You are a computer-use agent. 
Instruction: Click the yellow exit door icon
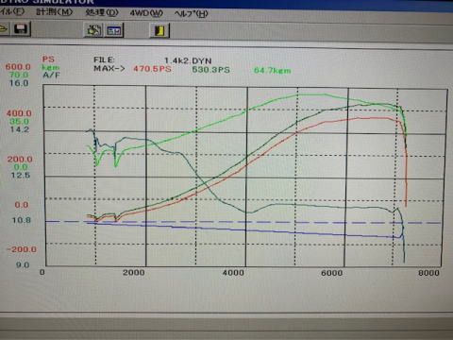coord(159,30)
